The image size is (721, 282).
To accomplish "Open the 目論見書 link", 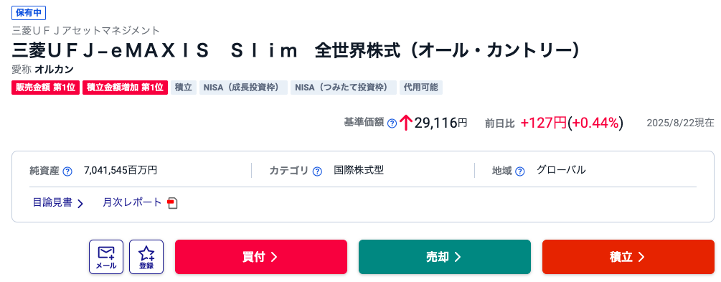I will [x=52, y=202].
